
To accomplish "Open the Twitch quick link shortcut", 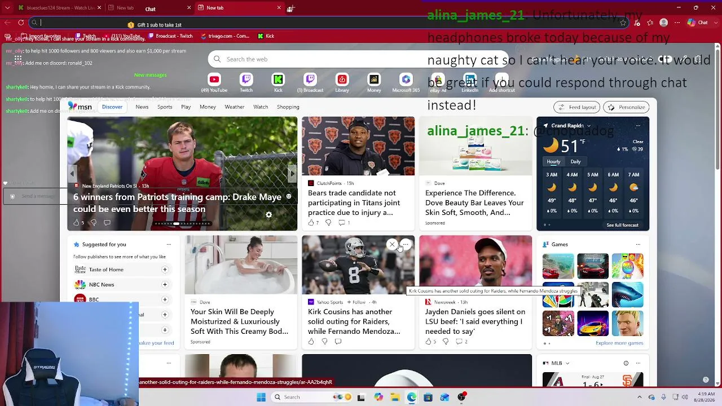I will tap(246, 82).
